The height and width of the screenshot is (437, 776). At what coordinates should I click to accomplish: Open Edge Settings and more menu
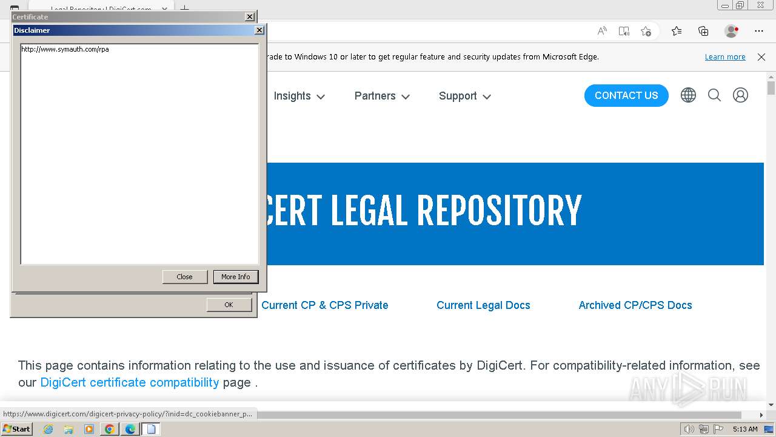coord(759,31)
